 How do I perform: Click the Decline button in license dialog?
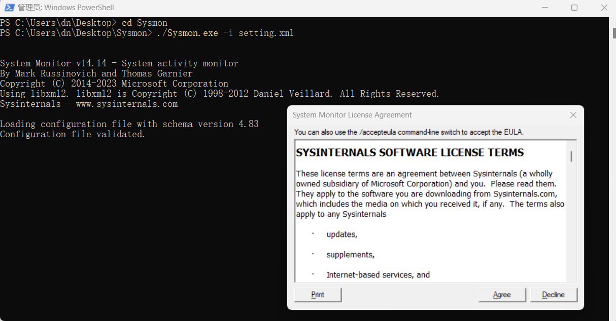tap(553, 295)
